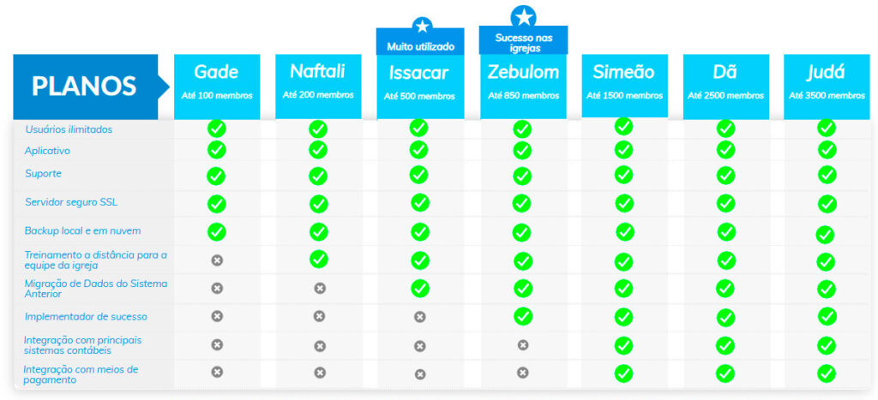This screenshot has width=878, height=400.
Task: Click Issacar's gray X for Integração com meios de pagamento
Action: [x=420, y=373]
